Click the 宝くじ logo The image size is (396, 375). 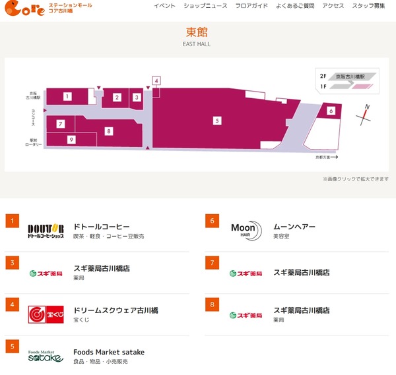point(46,314)
